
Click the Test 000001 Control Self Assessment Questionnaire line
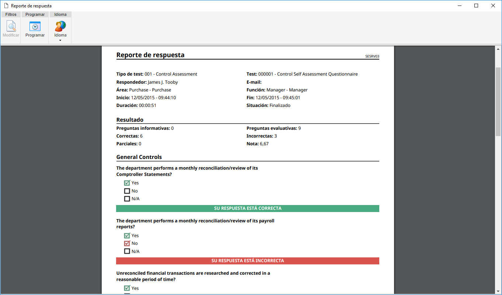pyautogui.click(x=302, y=74)
